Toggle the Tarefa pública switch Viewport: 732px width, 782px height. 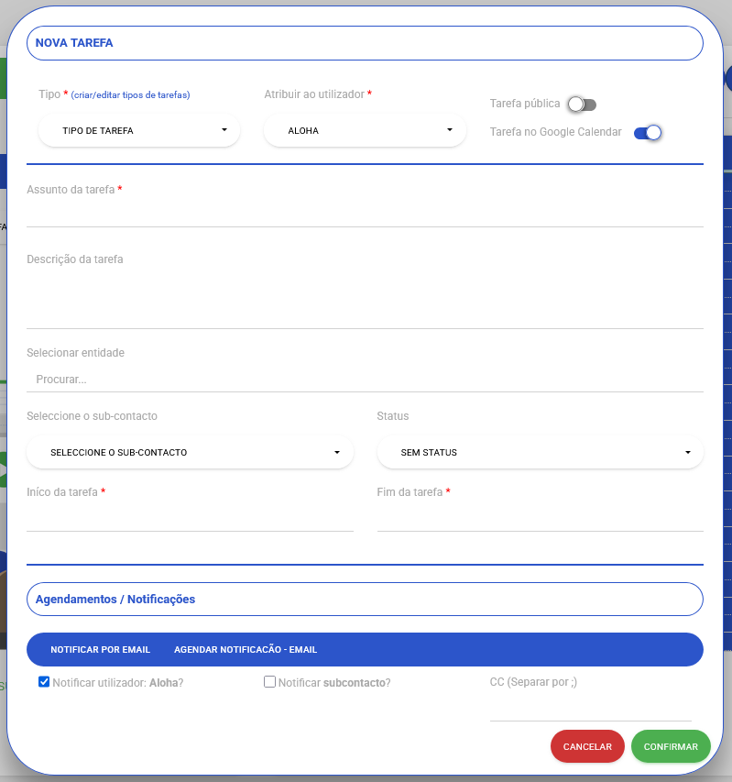tap(581, 105)
